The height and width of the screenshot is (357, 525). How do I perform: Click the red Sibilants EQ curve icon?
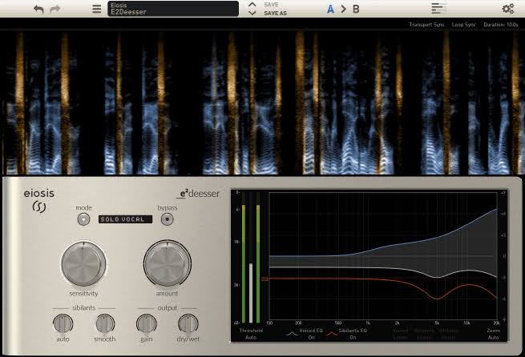pyautogui.click(x=332, y=333)
